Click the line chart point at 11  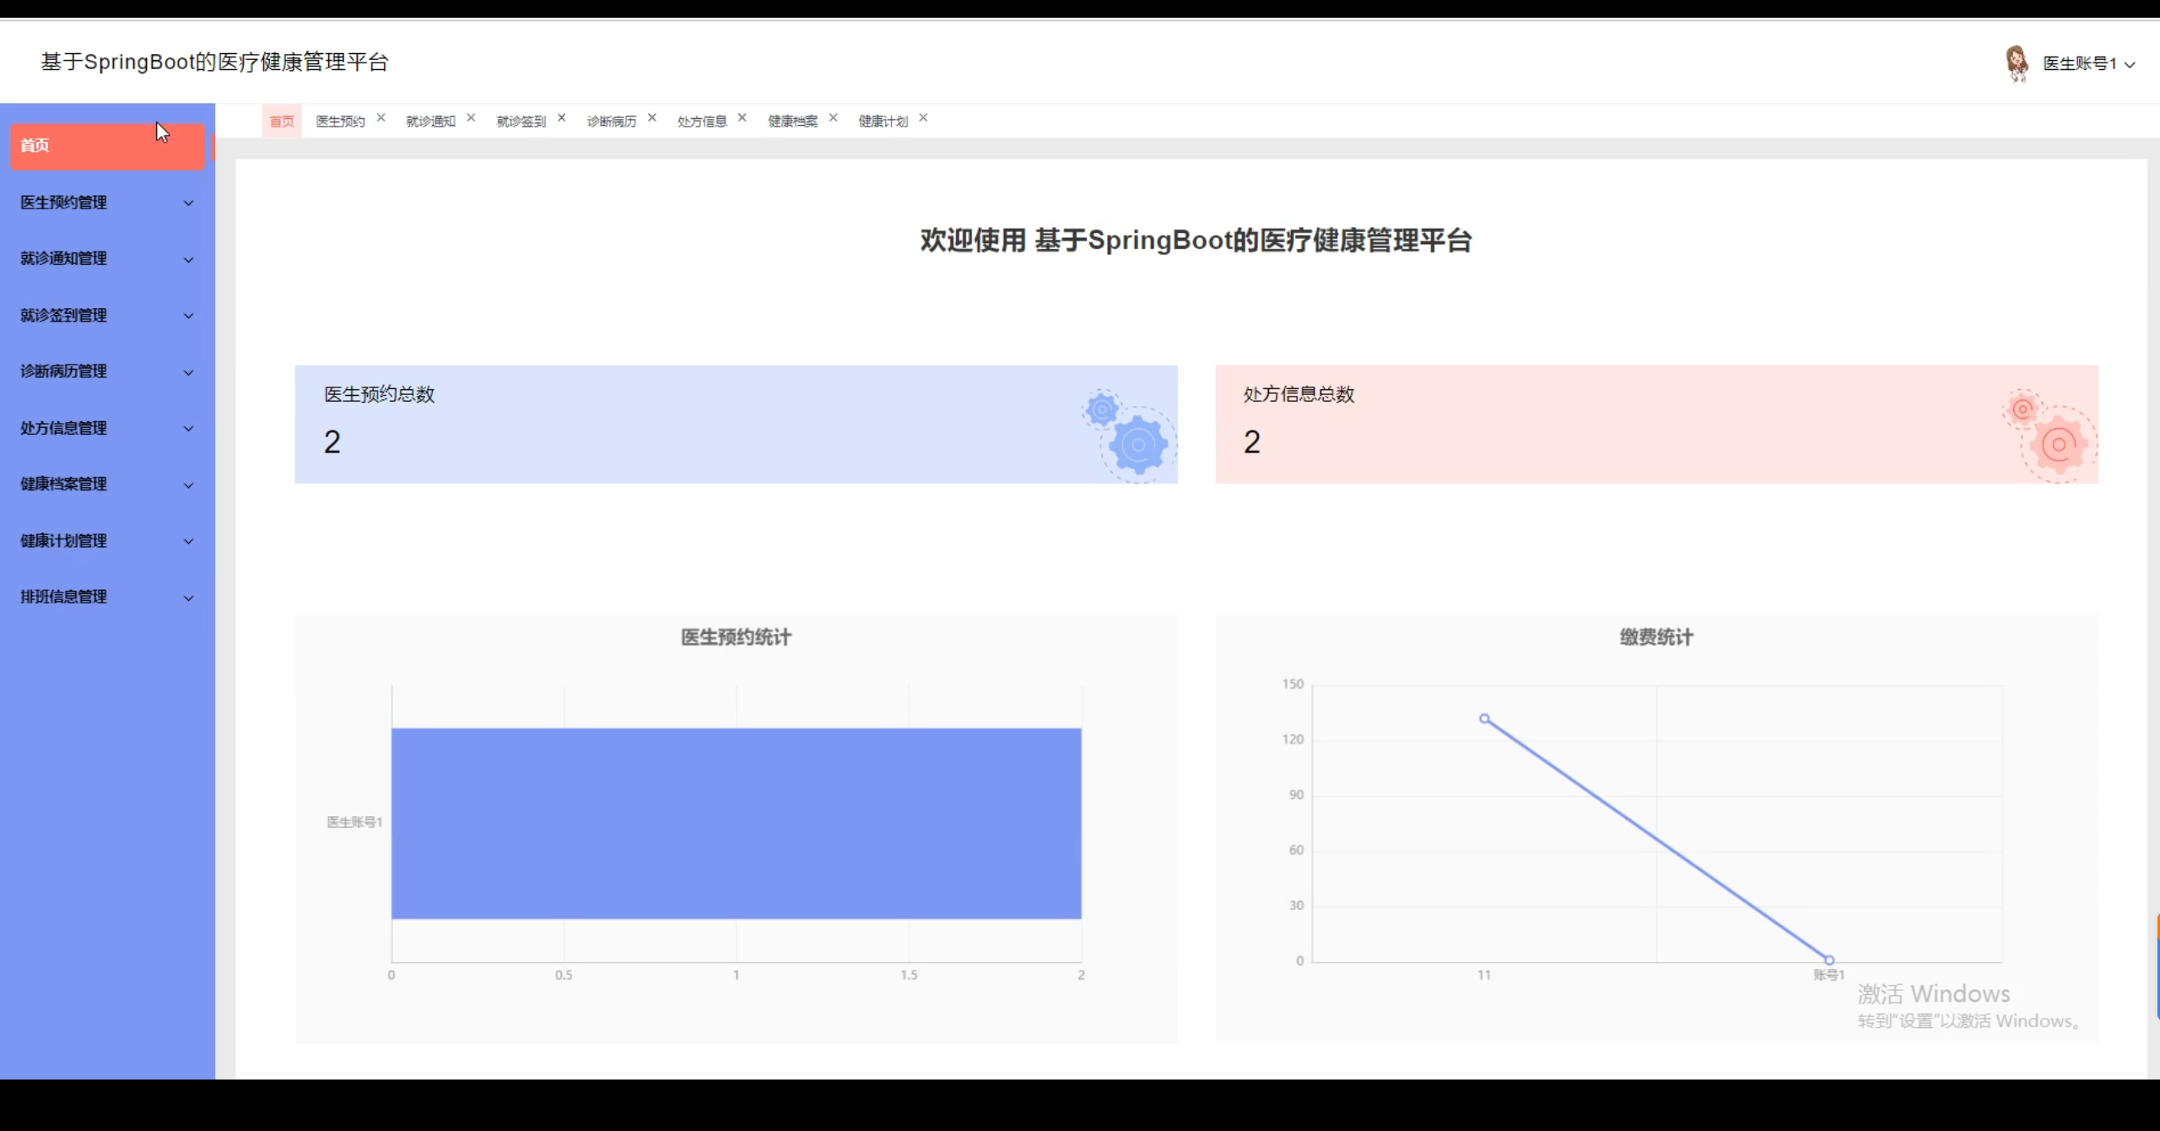(x=1484, y=719)
